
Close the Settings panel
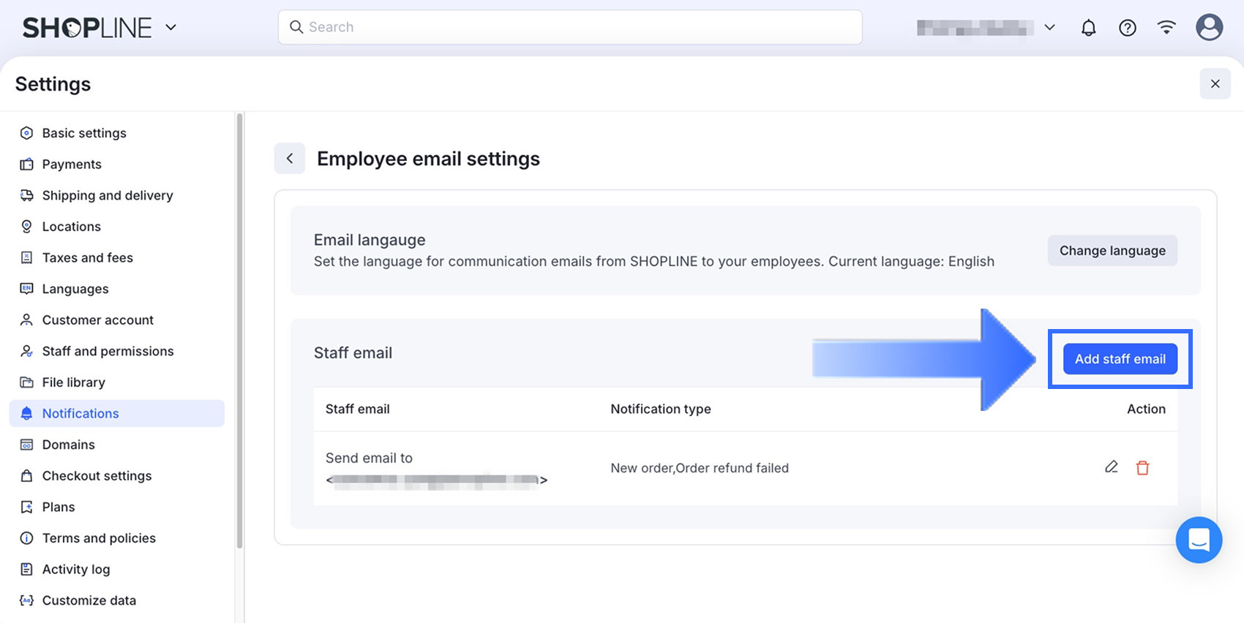[x=1215, y=84]
